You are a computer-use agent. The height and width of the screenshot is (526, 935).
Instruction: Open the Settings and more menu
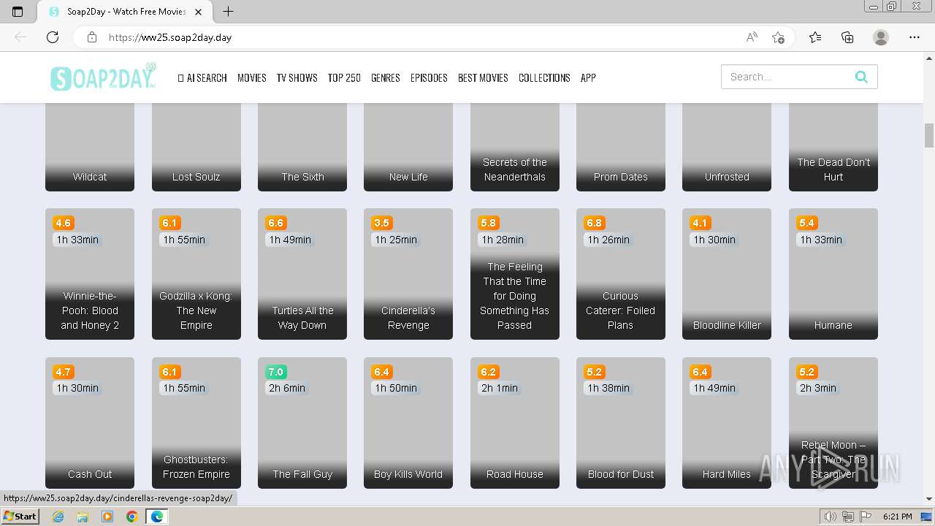pos(915,37)
